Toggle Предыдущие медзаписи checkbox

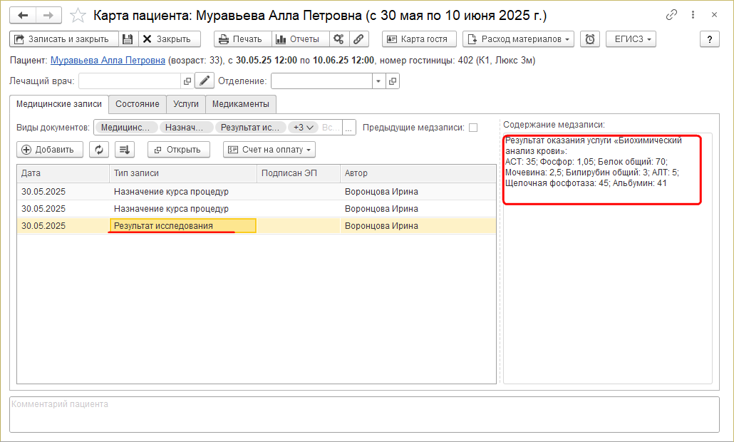(x=473, y=128)
